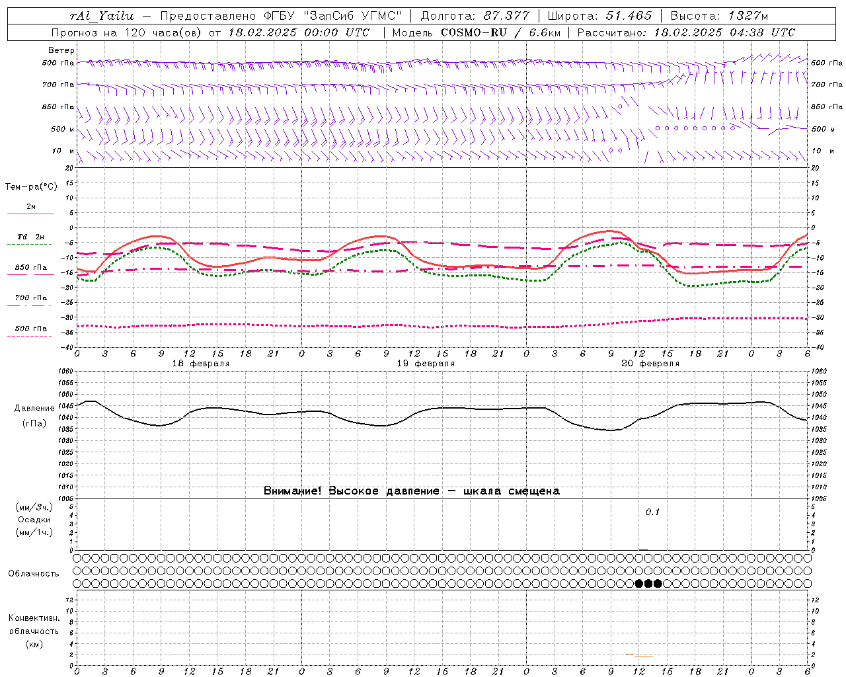Click the middle filled black cloud circle
The height and width of the screenshot is (677, 846).
tap(648, 583)
